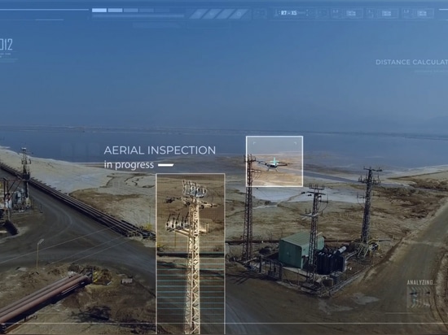Click the R7 - X5 readout in top bar
Viewport: 448px width, 335px height.
click(x=288, y=13)
